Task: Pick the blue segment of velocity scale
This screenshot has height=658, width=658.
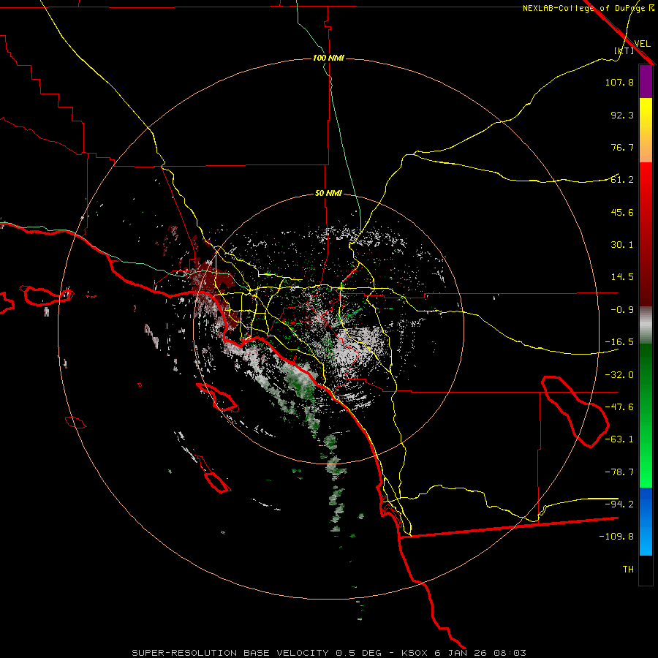Action: [646, 521]
